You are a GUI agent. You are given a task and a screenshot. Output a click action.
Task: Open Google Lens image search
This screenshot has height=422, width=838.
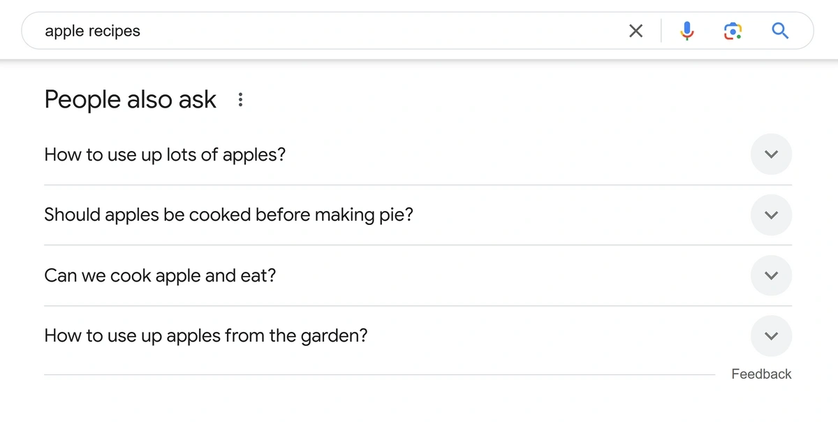(x=732, y=31)
